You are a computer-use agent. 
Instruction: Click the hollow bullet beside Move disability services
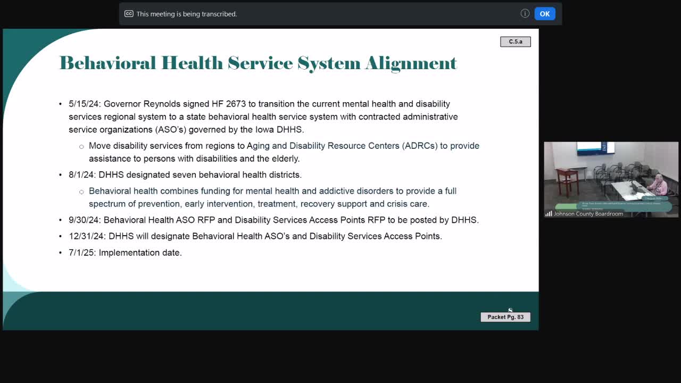(x=81, y=146)
